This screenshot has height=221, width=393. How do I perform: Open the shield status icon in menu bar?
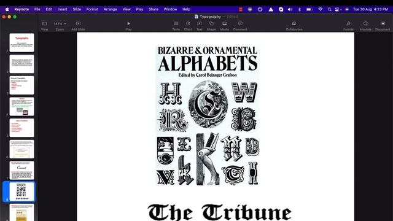281,9
